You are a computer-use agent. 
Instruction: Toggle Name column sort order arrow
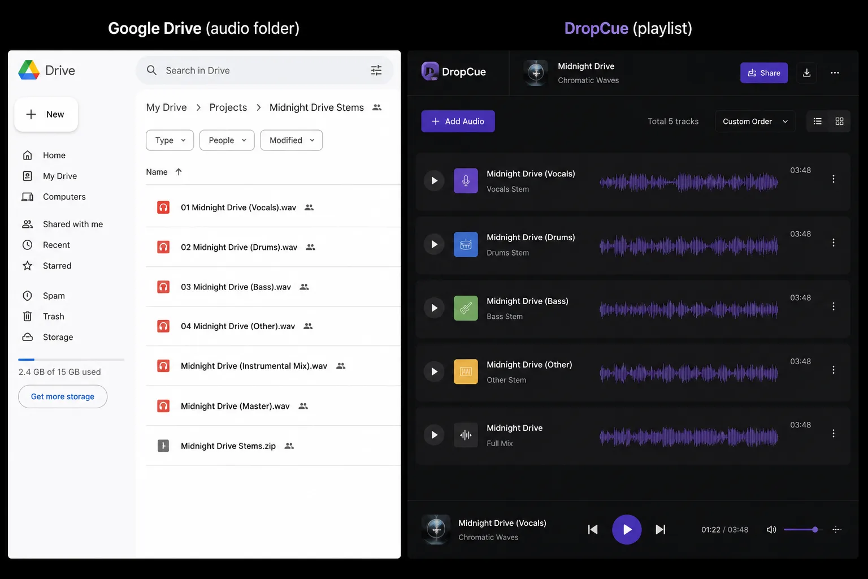179,172
